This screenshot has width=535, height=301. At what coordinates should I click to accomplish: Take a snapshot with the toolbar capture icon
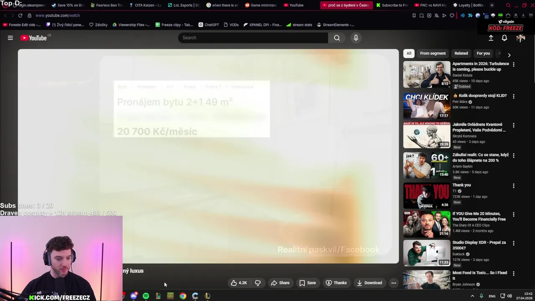point(421,15)
